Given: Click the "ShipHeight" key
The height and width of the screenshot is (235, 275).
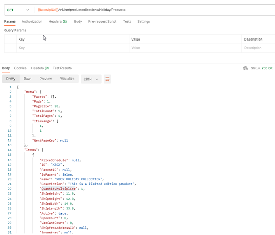Looking at the screenshot, I should (x=51, y=199).
